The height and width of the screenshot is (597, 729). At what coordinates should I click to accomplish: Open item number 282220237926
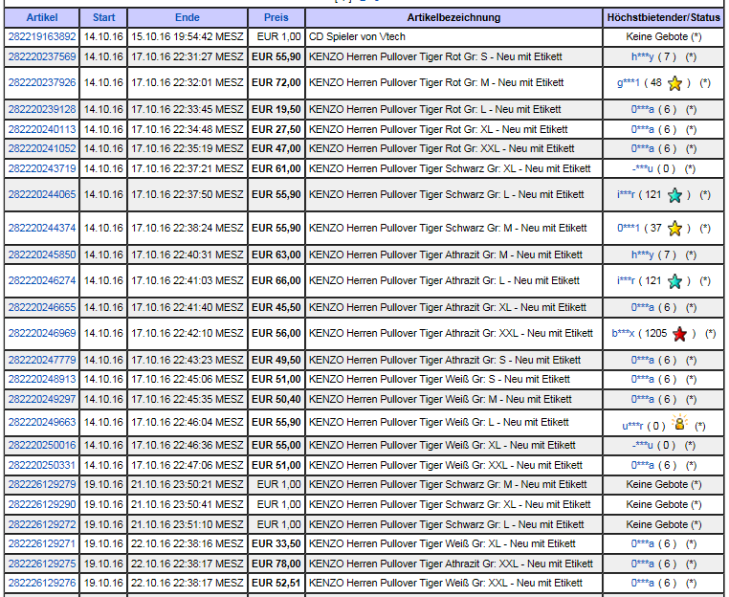click(42, 83)
